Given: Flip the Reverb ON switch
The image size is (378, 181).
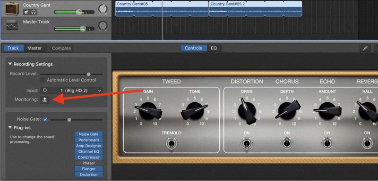Looking at the screenshot, I should pos(367,143).
